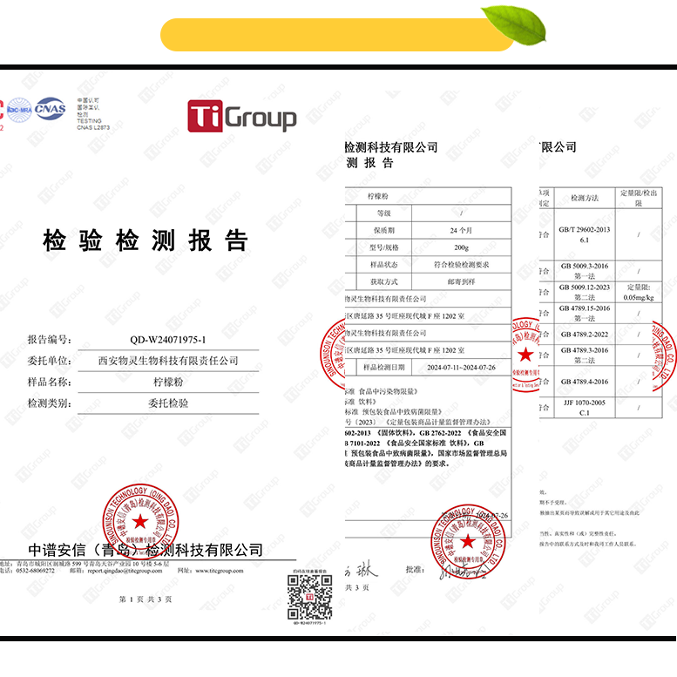Screen dimensions: 677x677
Task: Click the 型号/规格 label cell
Action: coord(384,247)
